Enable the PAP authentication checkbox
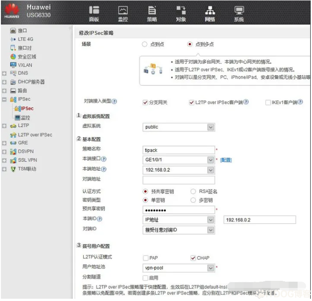Image resolution: width=312 pixels, height=301 pixels. pos(146,258)
